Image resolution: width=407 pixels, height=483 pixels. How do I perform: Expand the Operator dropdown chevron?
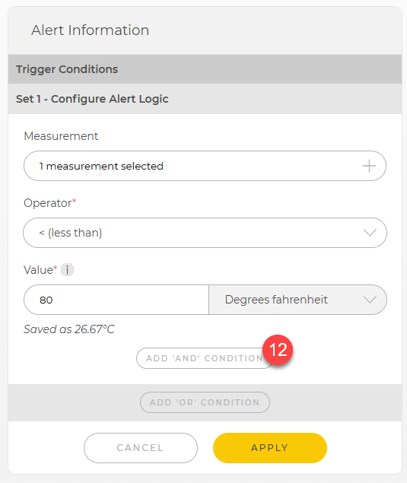370,233
